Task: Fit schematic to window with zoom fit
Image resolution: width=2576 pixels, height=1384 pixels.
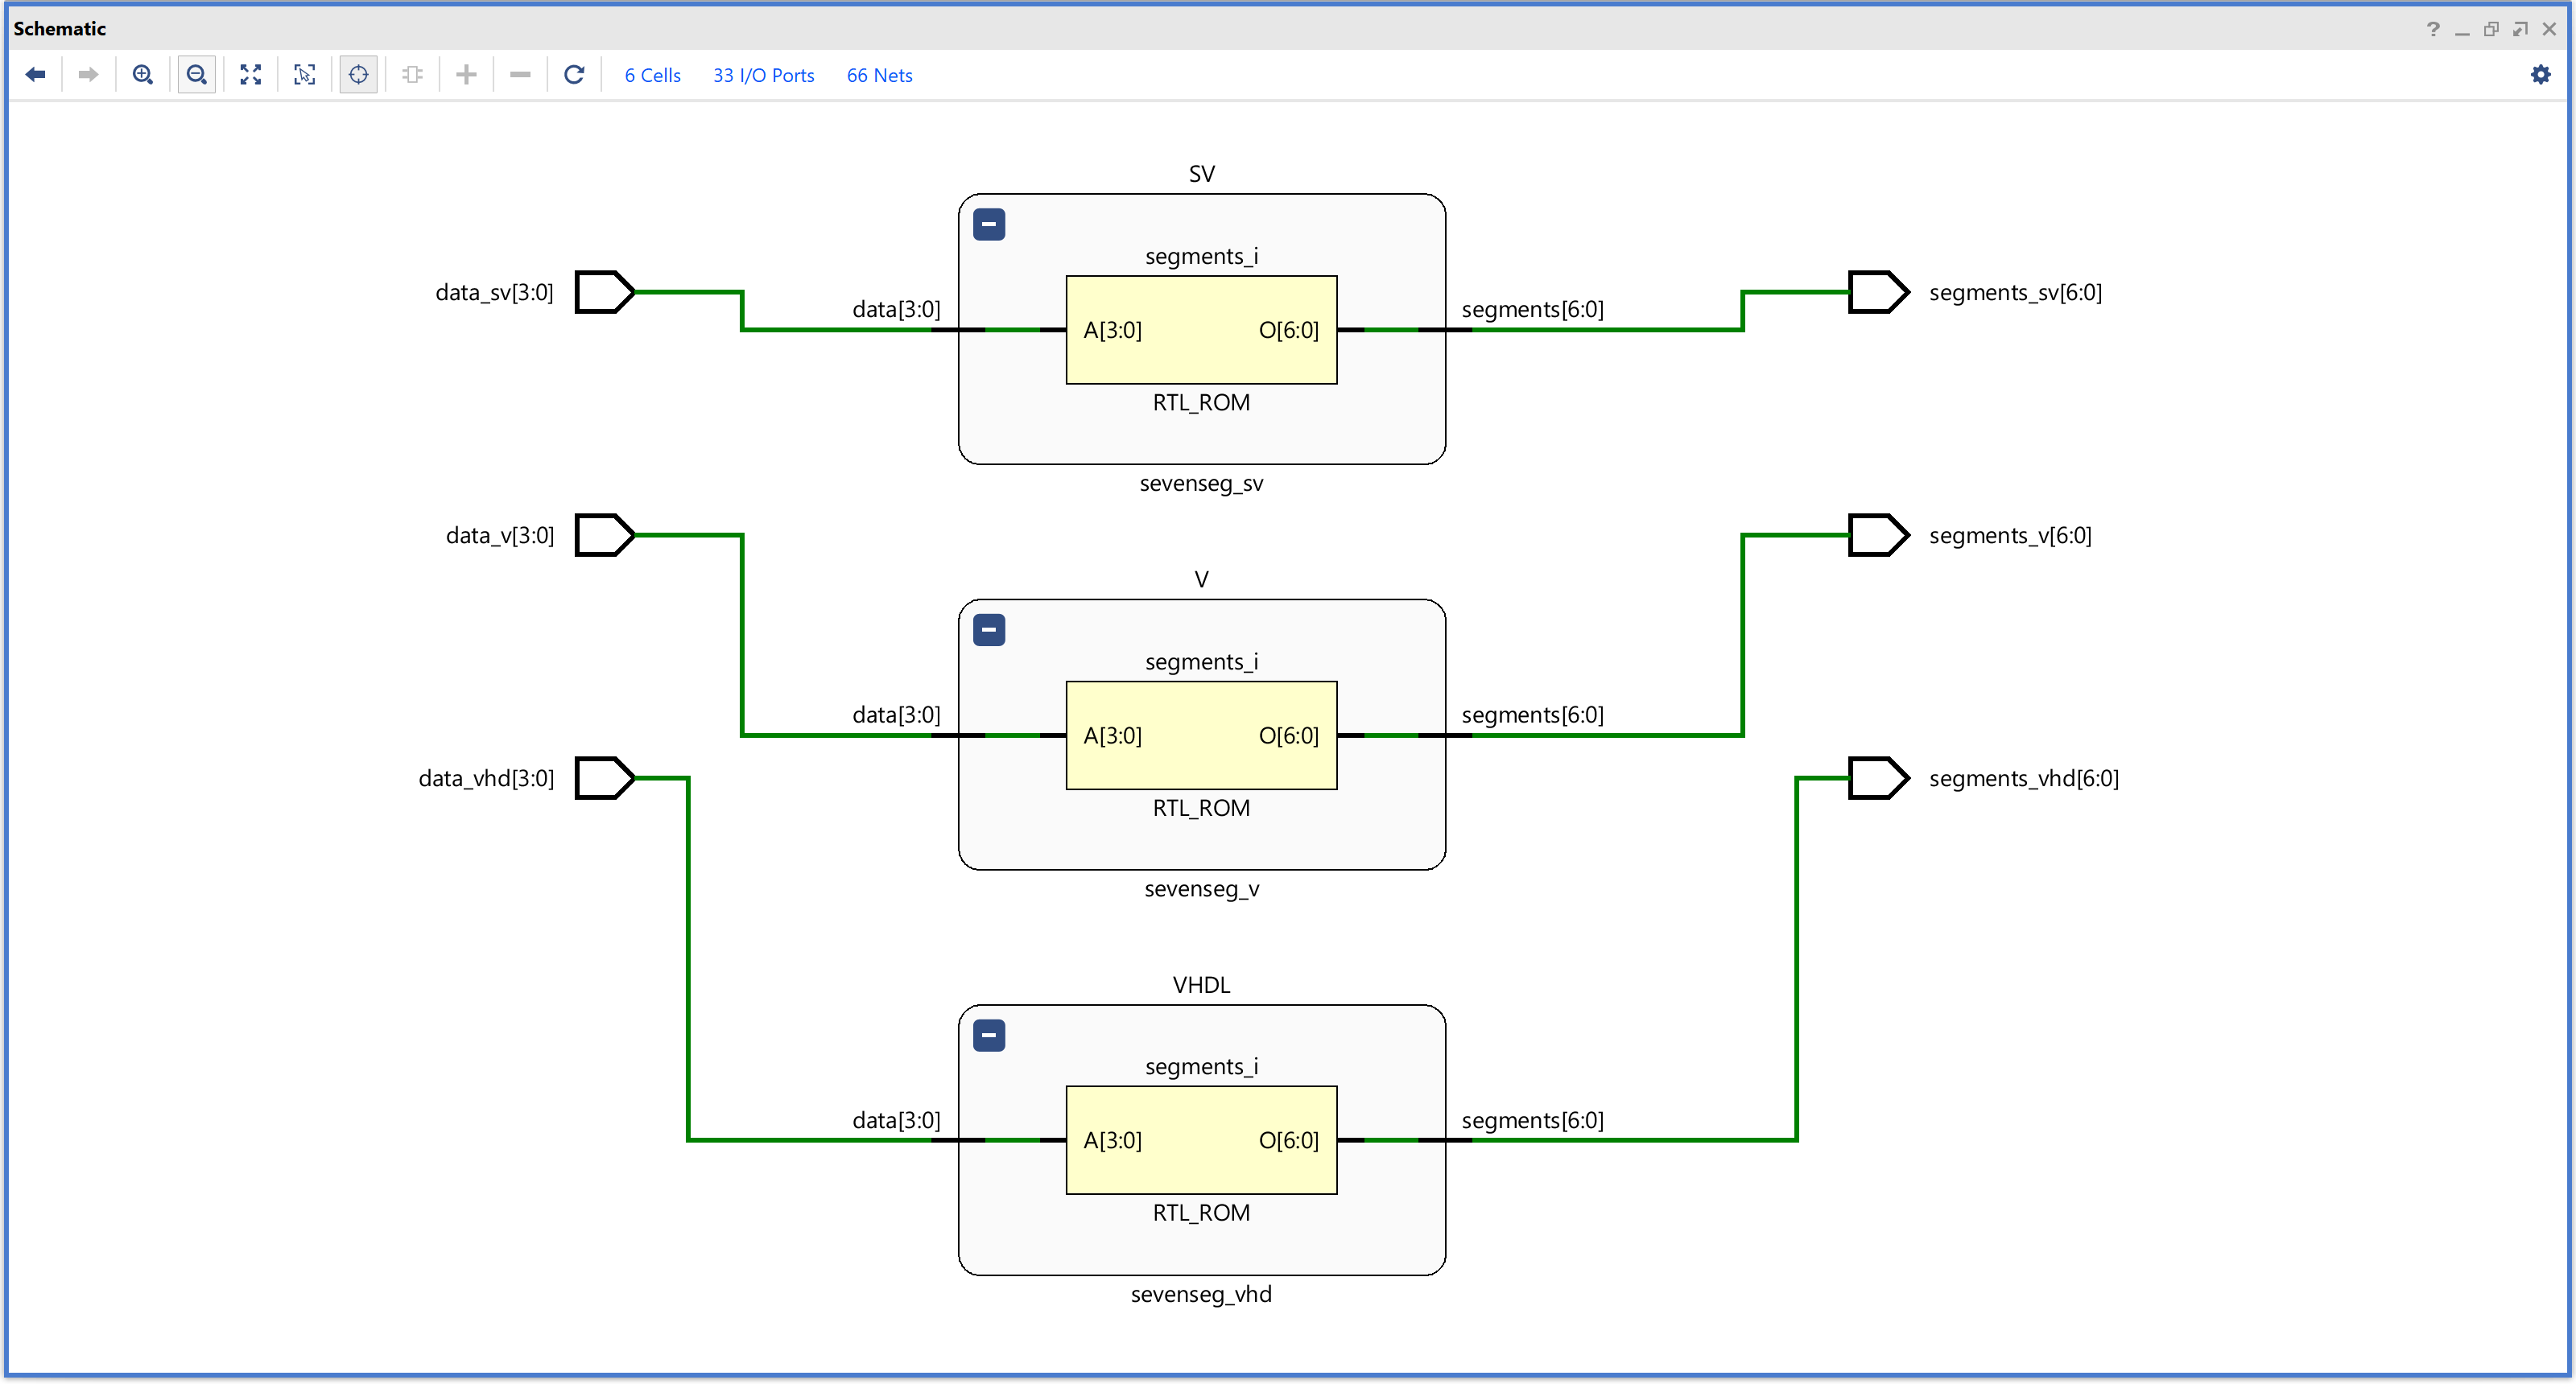Action: coord(251,75)
